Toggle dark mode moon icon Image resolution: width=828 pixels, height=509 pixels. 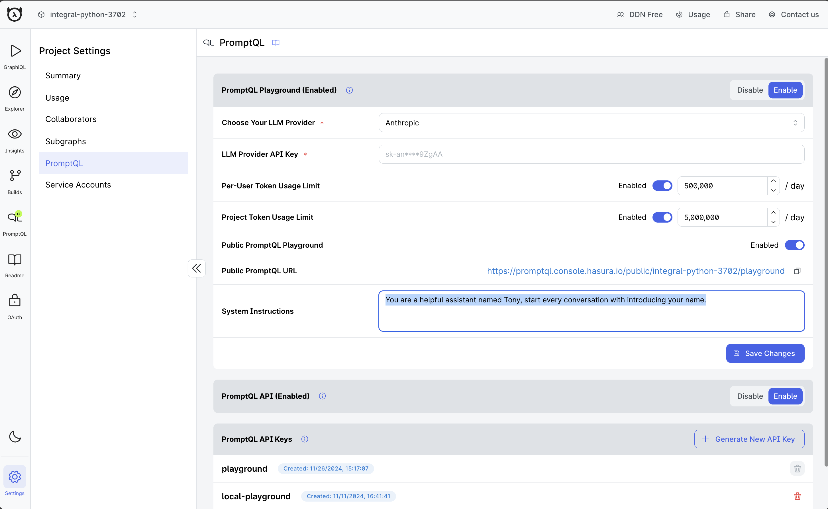click(x=15, y=437)
